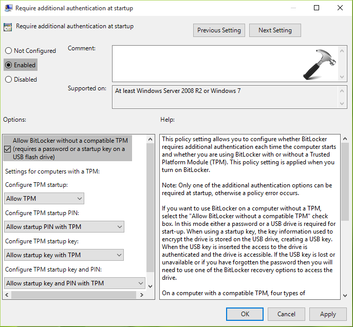Click inside the Comment text box
Viewport: 353px width, 327px height.
point(221,63)
